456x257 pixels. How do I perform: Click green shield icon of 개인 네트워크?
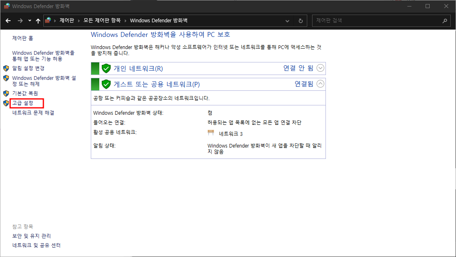point(106,69)
